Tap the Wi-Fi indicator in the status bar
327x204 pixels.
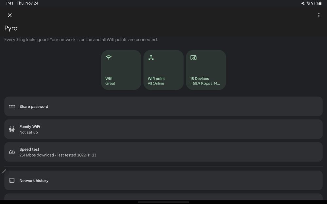point(308,3)
